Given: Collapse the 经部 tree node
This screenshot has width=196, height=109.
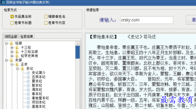Looking at the screenshot, I should [x=6, y=43].
